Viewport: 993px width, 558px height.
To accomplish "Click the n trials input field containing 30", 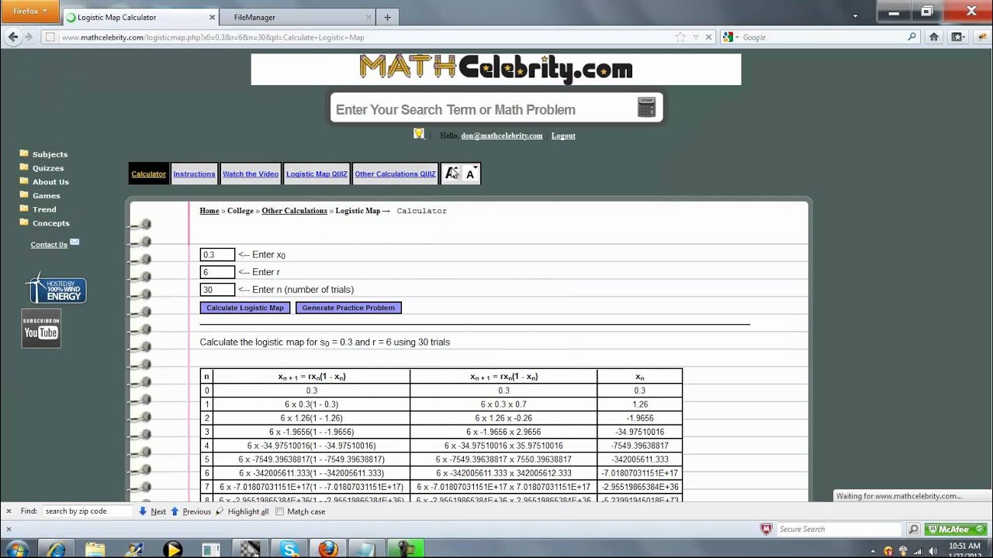I will pyautogui.click(x=217, y=290).
